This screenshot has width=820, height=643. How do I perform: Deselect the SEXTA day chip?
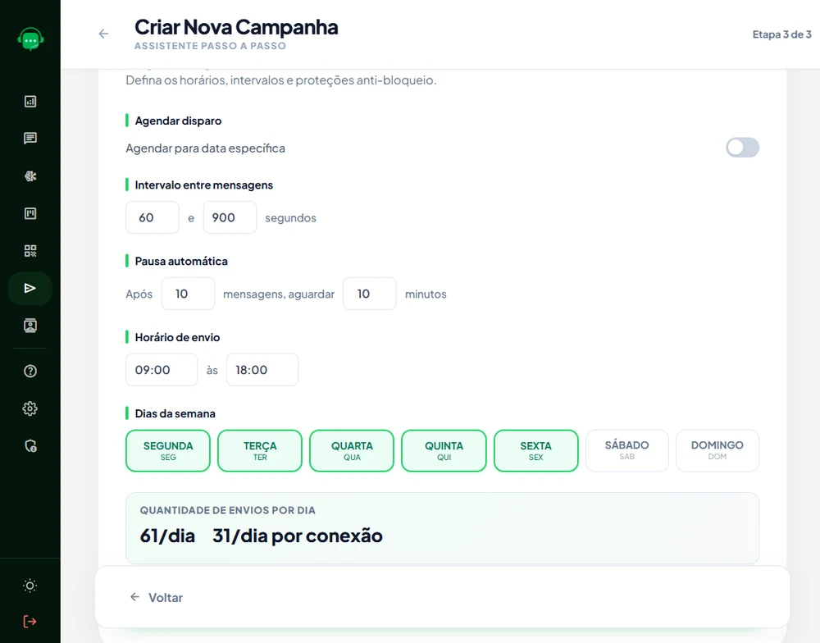point(536,450)
